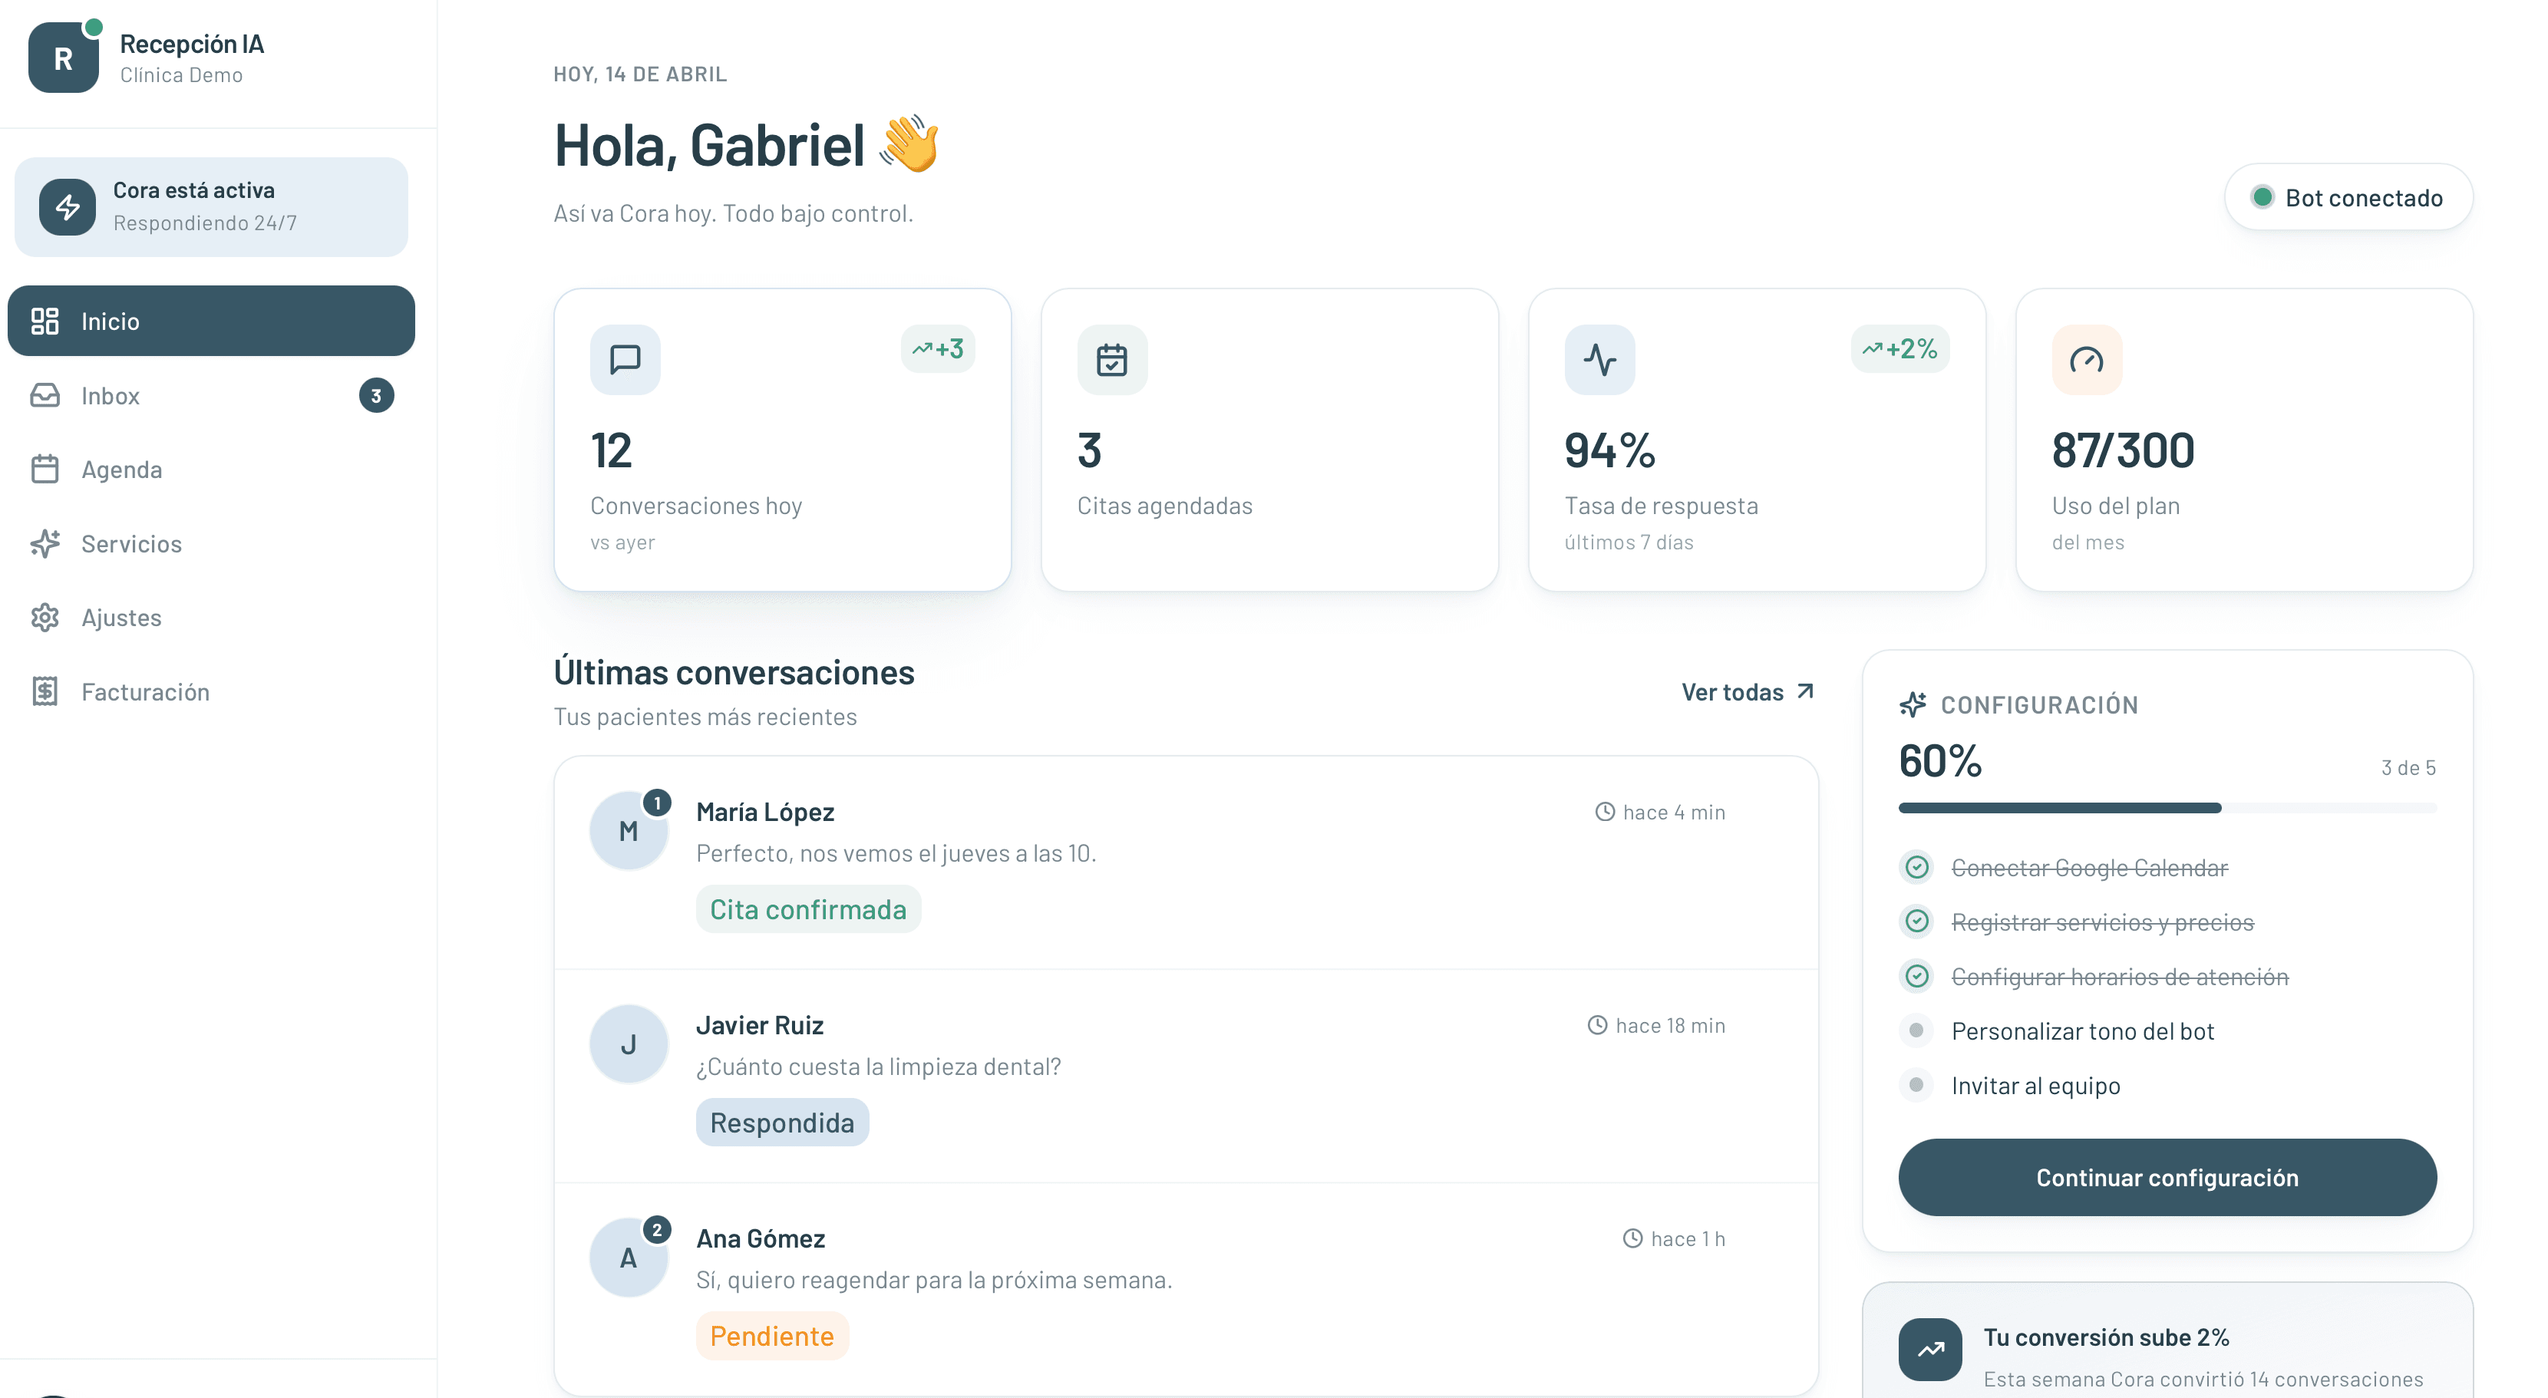Click the activity pulse icon in the Tasa de respuesta card

click(x=1599, y=360)
